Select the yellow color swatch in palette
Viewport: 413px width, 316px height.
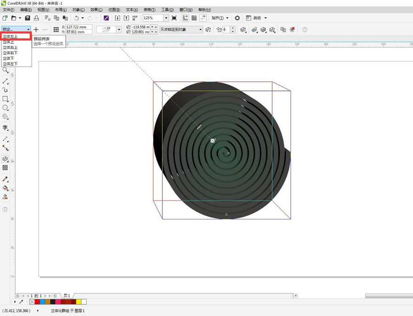point(78,302)
